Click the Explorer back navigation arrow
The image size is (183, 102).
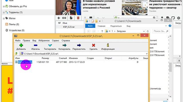89,31
